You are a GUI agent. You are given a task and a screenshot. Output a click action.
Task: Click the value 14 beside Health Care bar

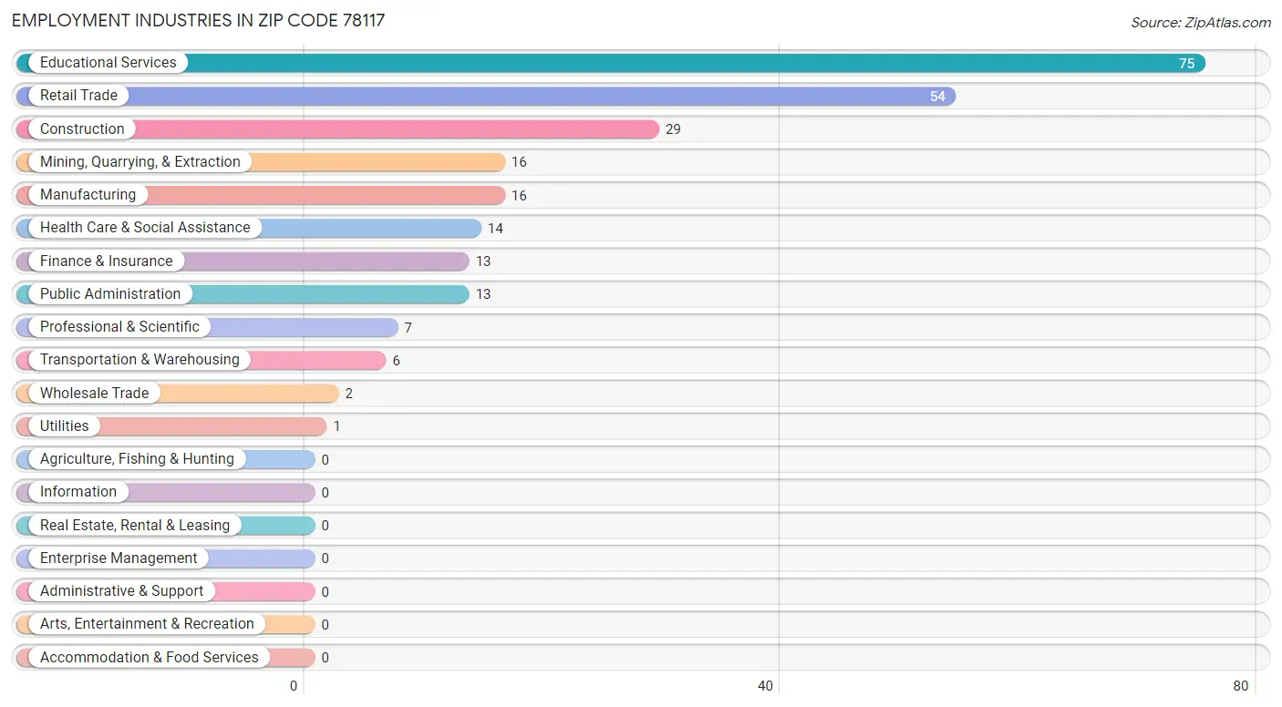(x=495, y=229)
